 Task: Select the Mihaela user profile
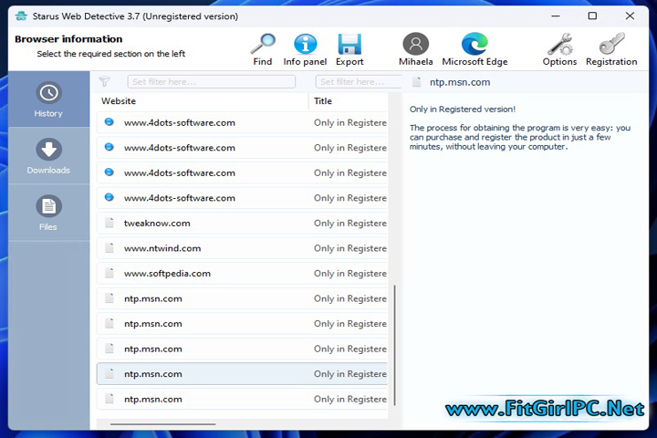pos(416,49)
